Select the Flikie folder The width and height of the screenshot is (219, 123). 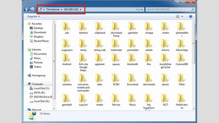(x=182, y=80)
